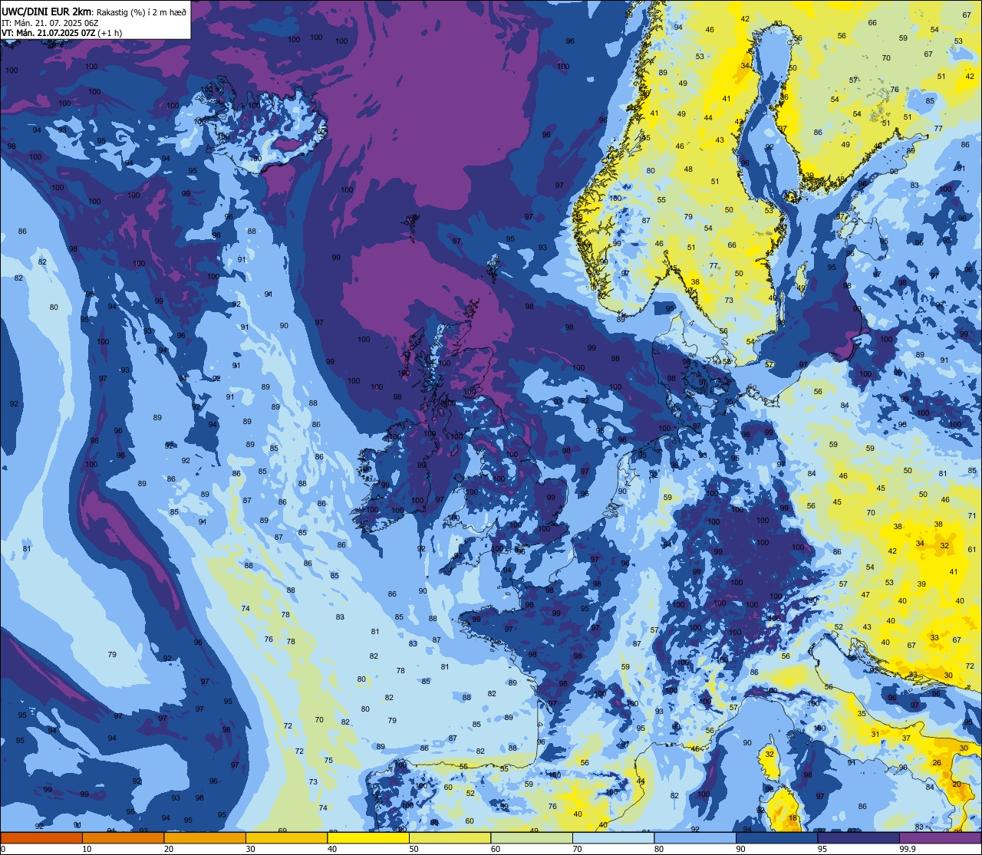Click the initial time 'IT: Mán. 21. 07. 2025 06Z'
Screen dimensions: 982x855
point(50,22)
